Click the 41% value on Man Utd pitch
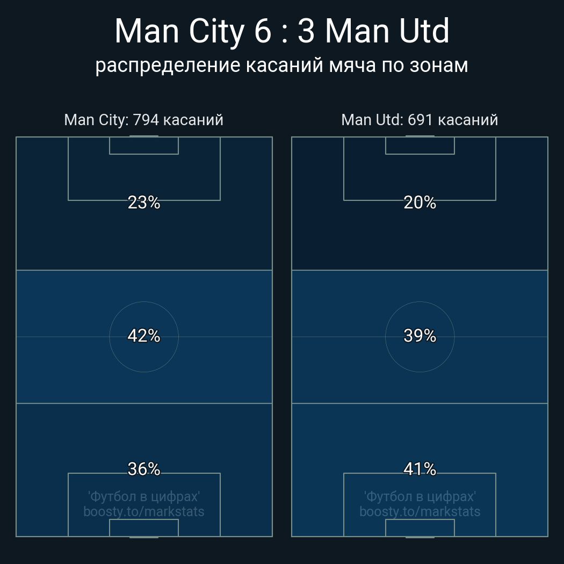The image size is (564, 564). pyautogui.click(x=420, y=469)
